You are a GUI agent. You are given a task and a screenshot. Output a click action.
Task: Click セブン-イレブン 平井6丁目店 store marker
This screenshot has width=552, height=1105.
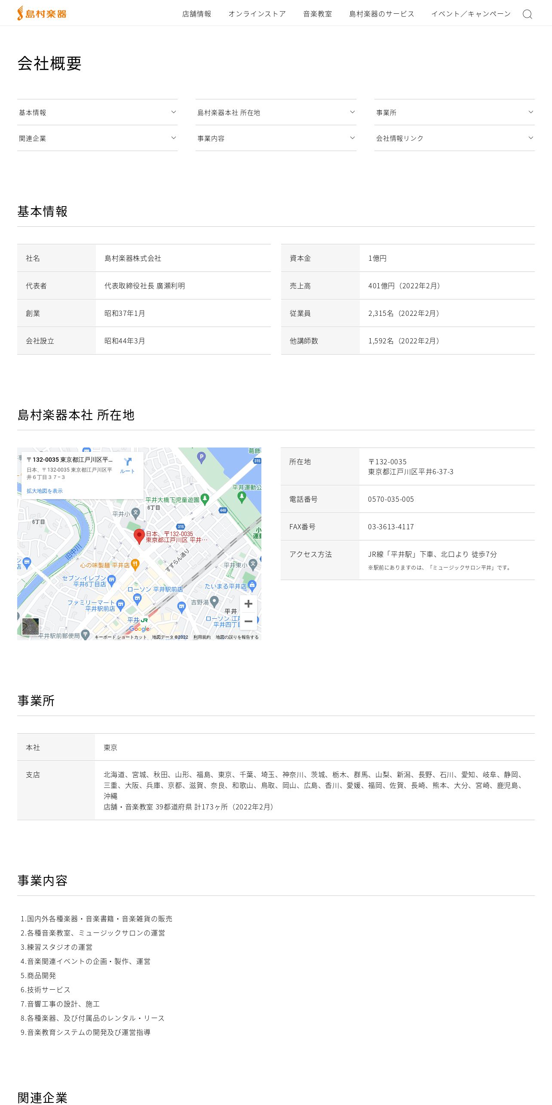[112, 581]
